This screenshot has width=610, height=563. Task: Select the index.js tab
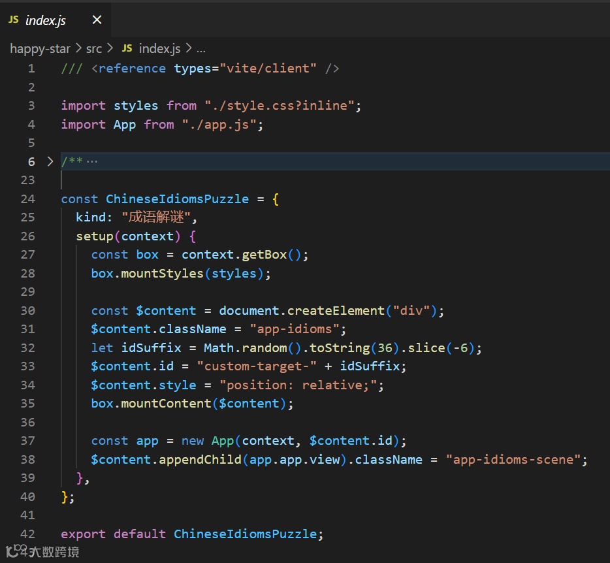click(56, 20)
